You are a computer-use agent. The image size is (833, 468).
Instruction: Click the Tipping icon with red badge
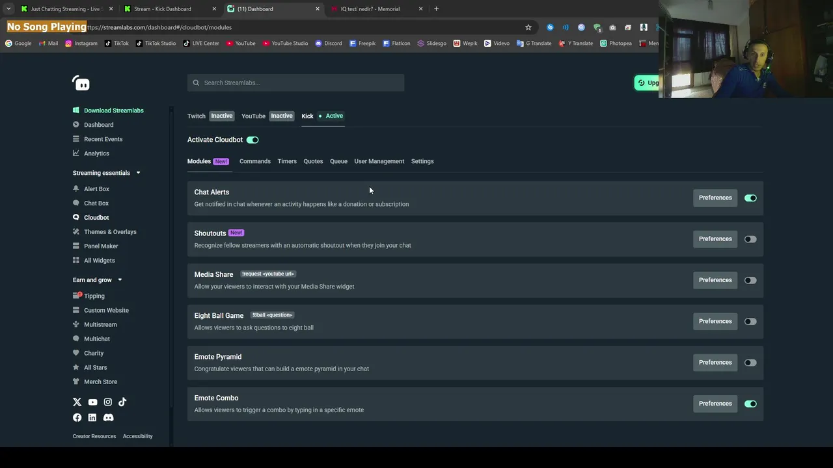(x=77, y=296)
